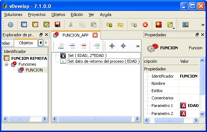Close the Propiedades panel
The height and width of the screenshot is (132, 207).
(203, 35)
